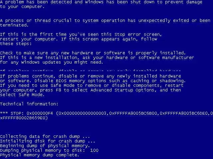Click the word 'terminated.'
The height and width of the screenshot is (159, 213).
coord(14,25)
